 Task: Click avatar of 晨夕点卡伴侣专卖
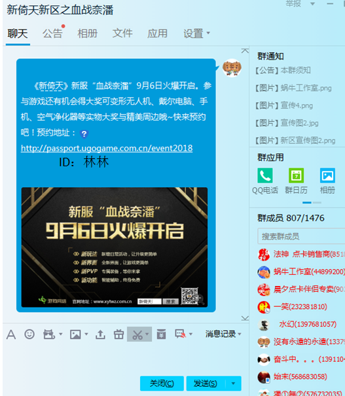click(x=264, y=290)
